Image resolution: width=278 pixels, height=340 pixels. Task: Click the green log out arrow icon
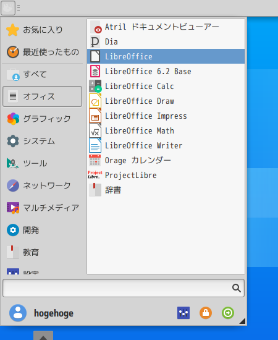(228, 313)
